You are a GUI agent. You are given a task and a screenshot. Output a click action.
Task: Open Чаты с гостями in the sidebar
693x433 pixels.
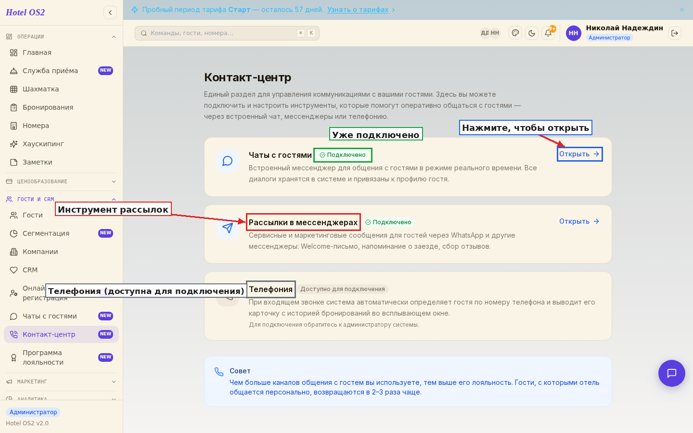pyautogui.click(x=61, y=316)
